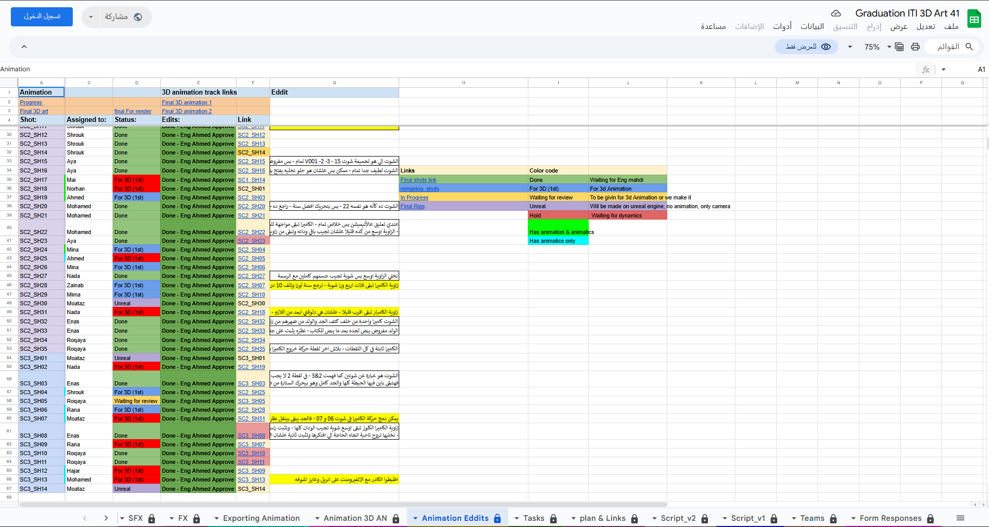Click the تسجيل الدخول sign-in button

click(42, 17)
